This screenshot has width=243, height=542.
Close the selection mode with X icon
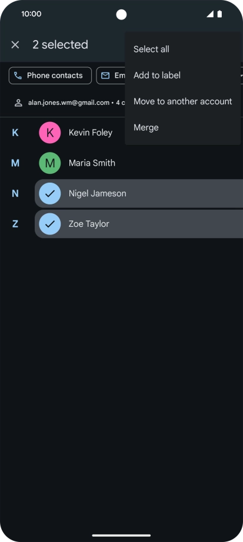(15, 45)
